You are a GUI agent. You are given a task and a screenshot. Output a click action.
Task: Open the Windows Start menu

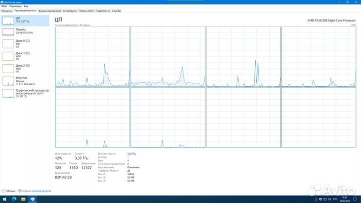5,199
